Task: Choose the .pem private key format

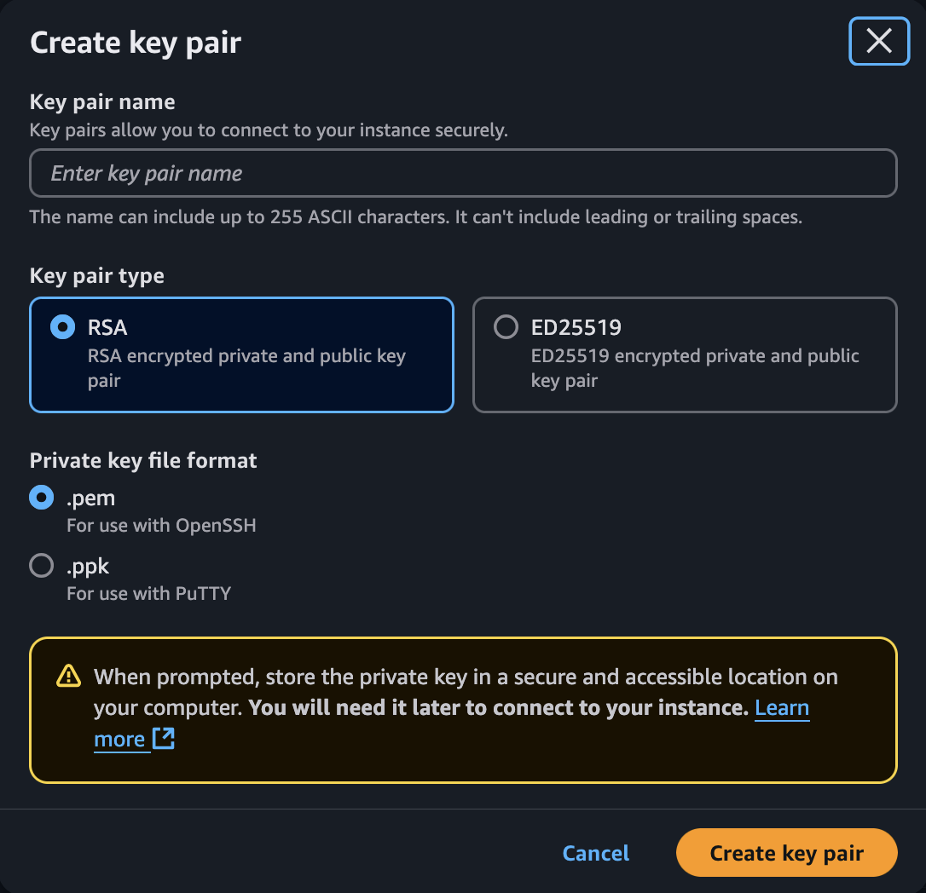Action: [41, 498]
